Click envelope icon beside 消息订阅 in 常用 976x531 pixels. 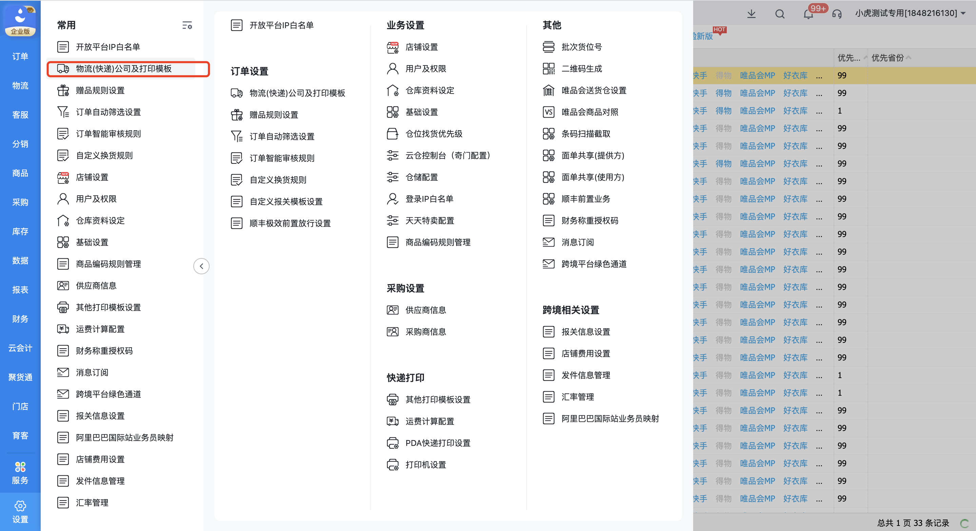click(63, 373)
